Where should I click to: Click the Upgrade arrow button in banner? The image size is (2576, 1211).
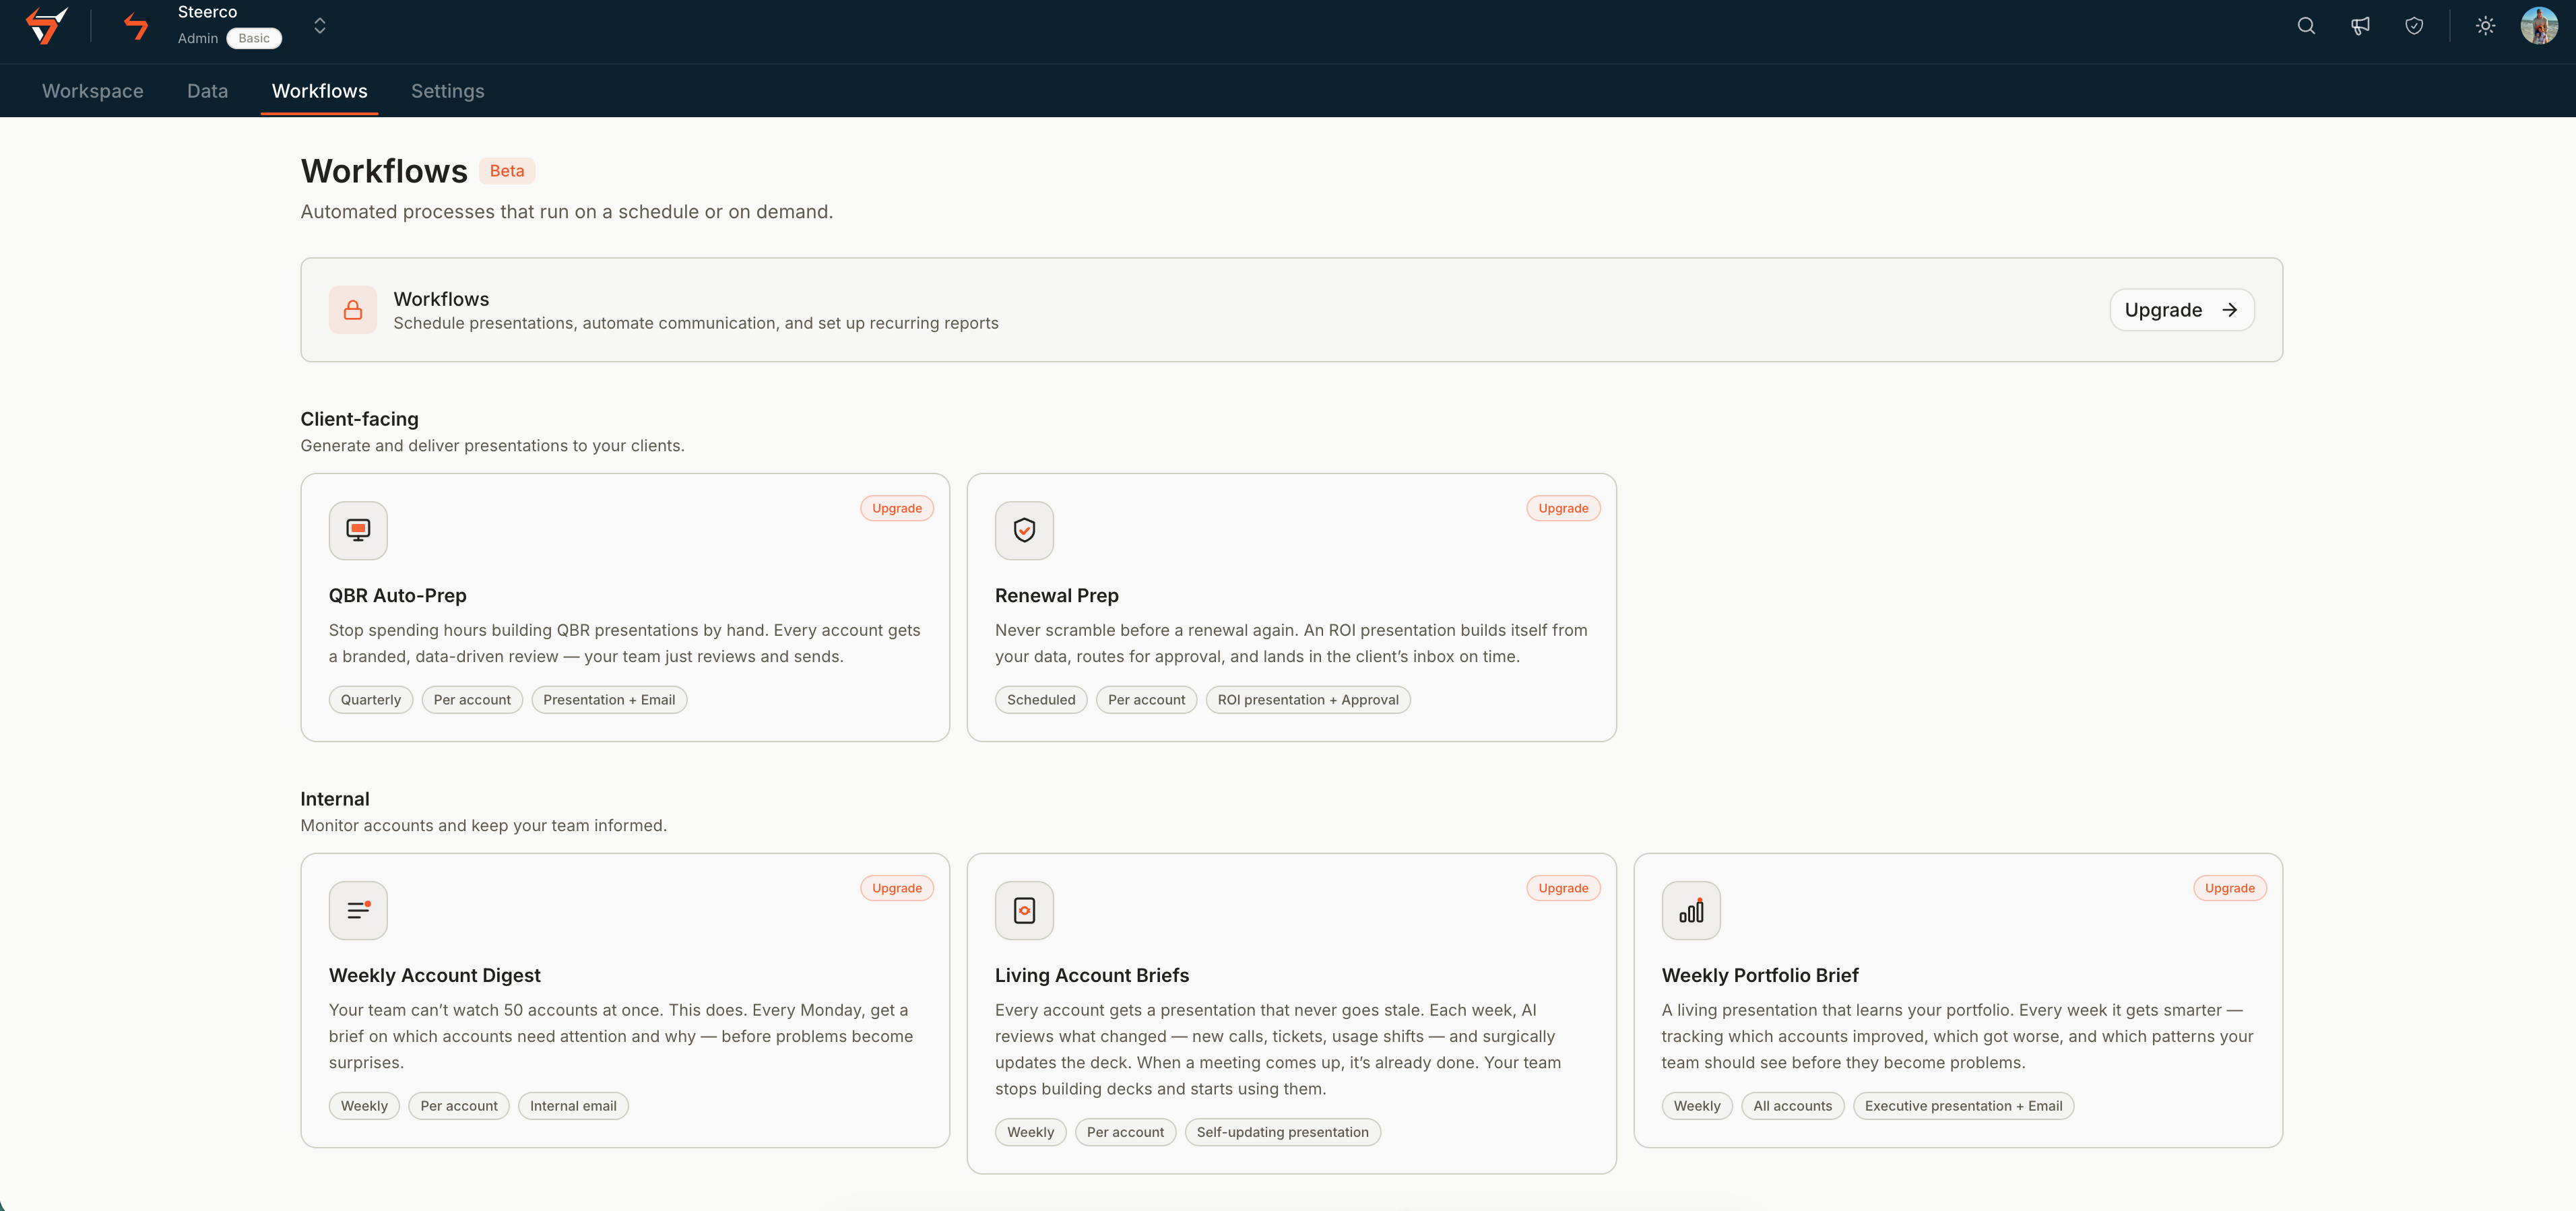point(2181,310)
